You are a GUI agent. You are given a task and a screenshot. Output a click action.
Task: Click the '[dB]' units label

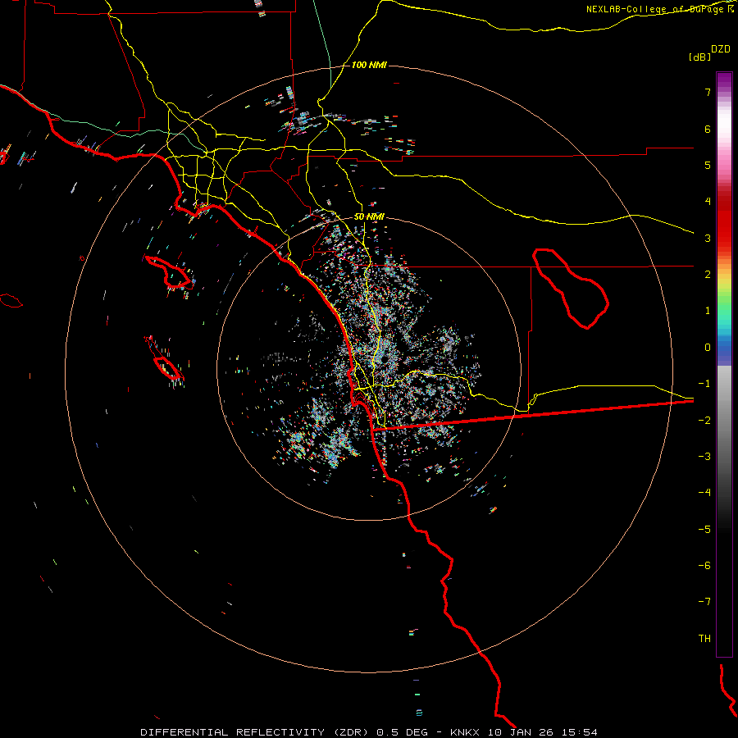[x=700, y=57]
